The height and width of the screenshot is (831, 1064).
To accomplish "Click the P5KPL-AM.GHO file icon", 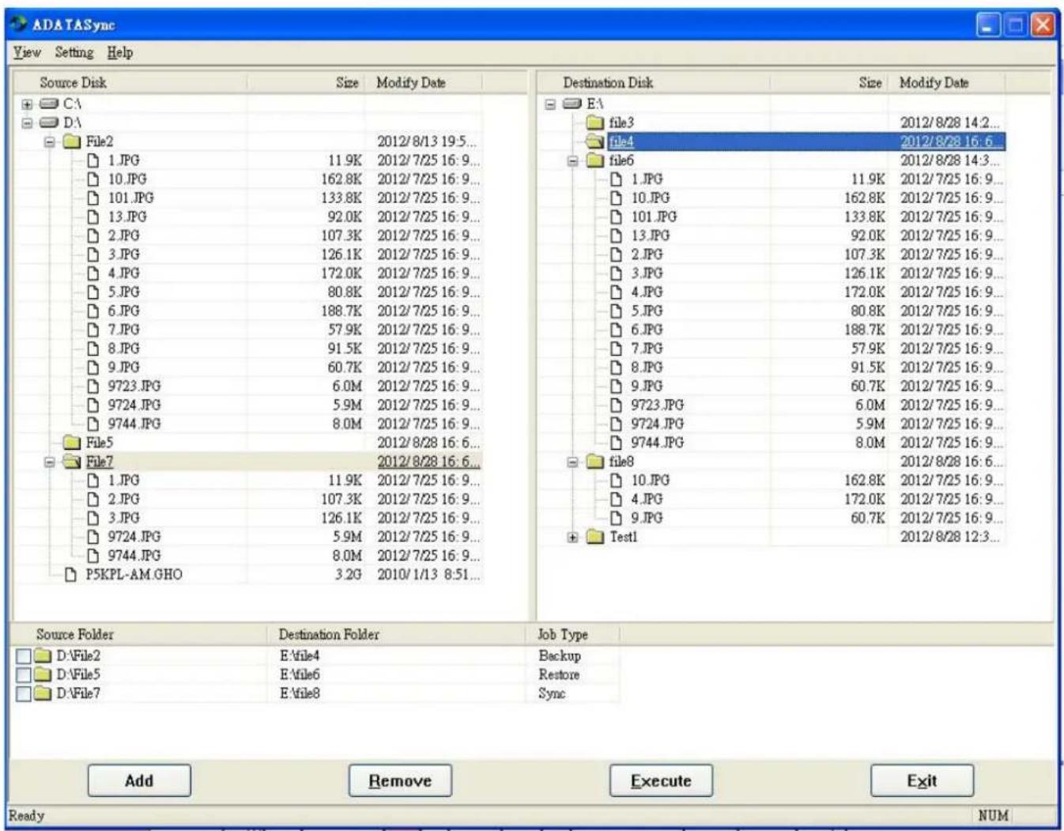I will pyautogui.click(x=70, y=575).
